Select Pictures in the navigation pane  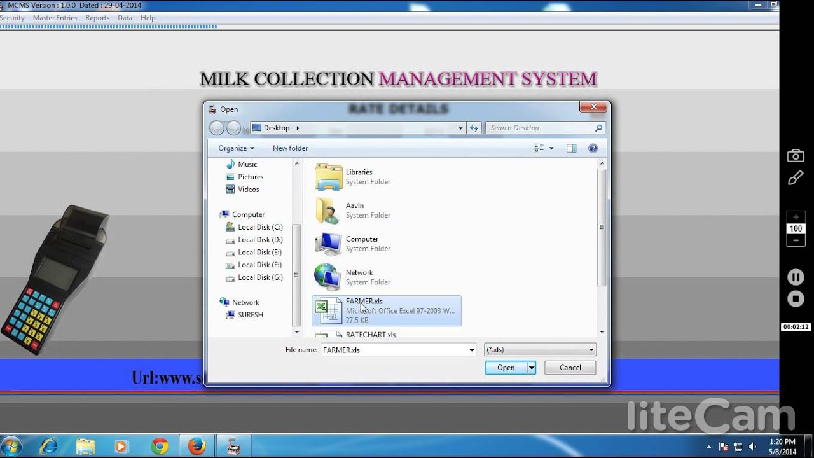(x=244, y=177)
